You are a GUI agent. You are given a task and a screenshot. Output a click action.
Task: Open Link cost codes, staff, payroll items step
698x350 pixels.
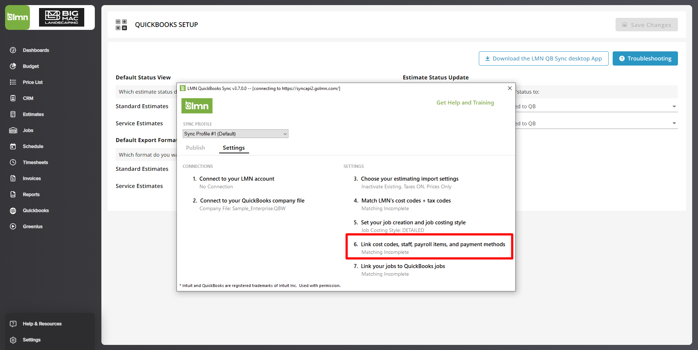click(433, 244)
